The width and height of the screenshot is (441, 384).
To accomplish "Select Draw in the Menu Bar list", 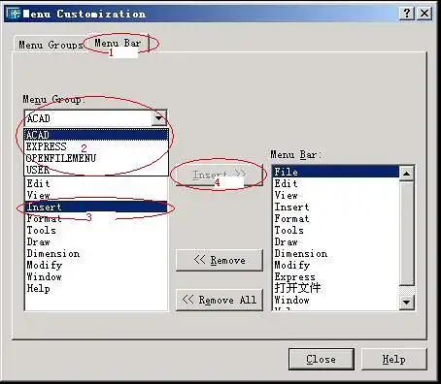I will point(336,241).
